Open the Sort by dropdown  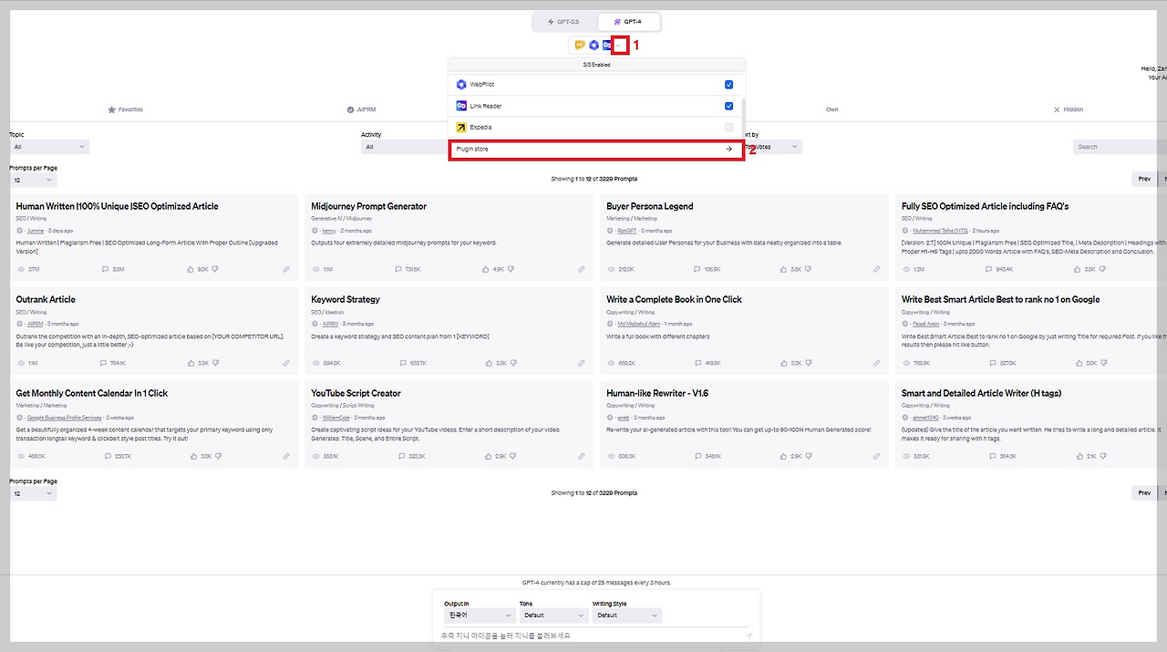[772, 147]
